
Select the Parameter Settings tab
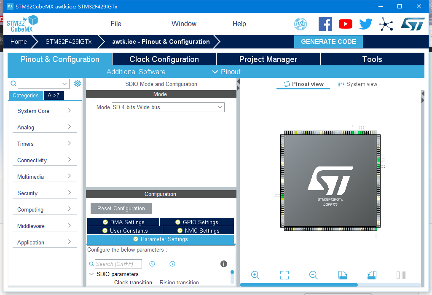click(x=161, y=239)
